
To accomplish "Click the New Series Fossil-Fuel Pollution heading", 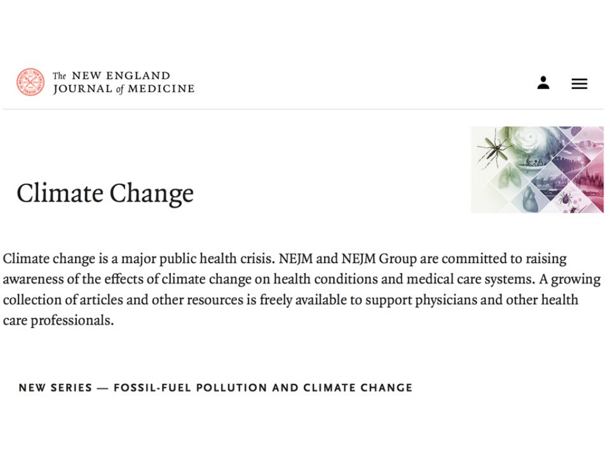I will (215, 388).
